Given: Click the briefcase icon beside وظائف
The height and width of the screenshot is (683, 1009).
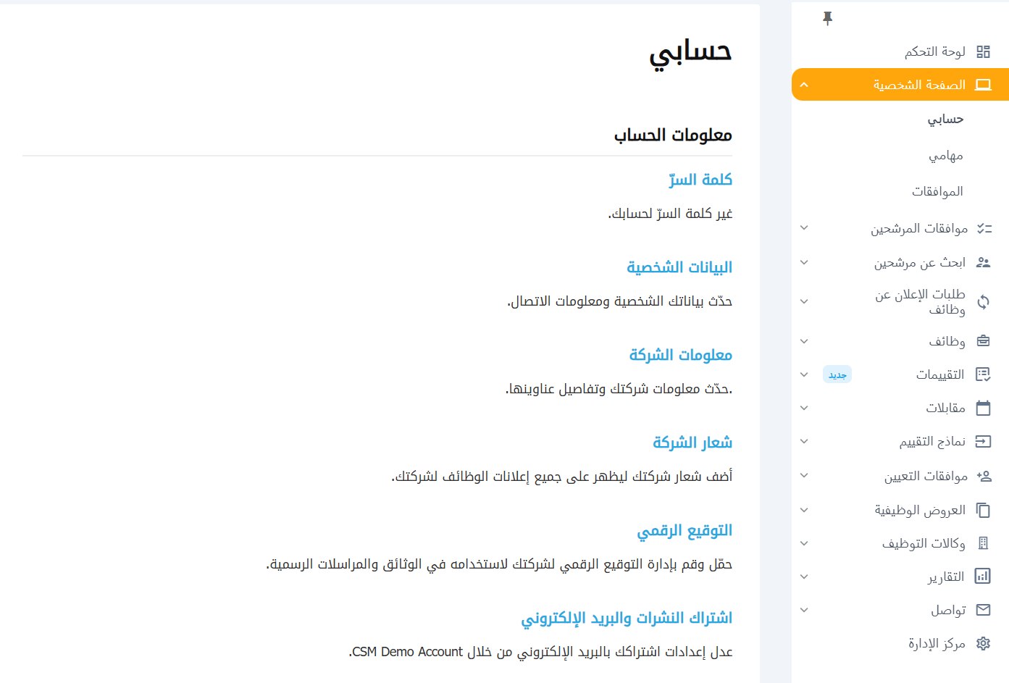Looking at the screenshot, I should click(983, 341).
